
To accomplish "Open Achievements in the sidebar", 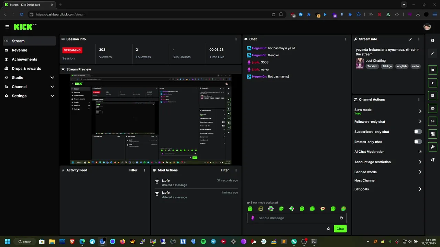I will click(x=29, y=59).
